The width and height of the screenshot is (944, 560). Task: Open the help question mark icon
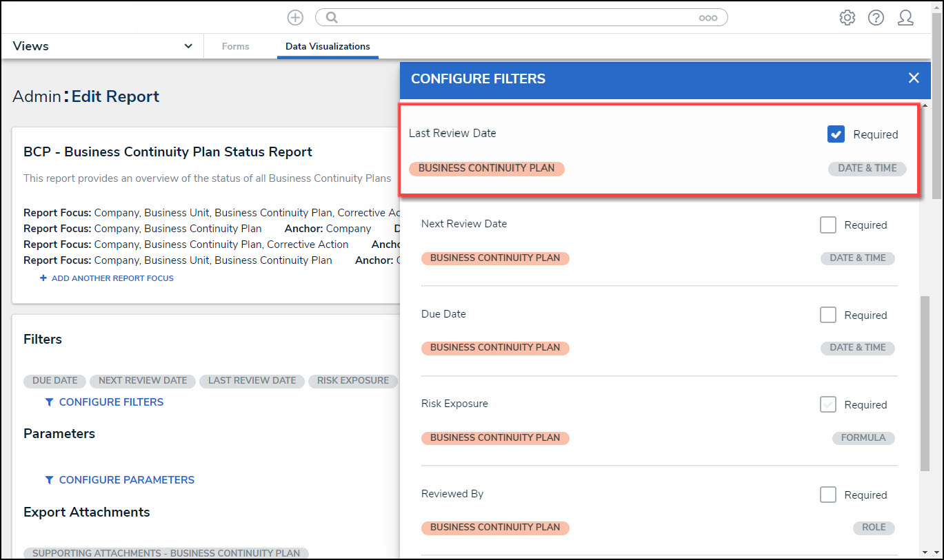click(x=876, y=18)
